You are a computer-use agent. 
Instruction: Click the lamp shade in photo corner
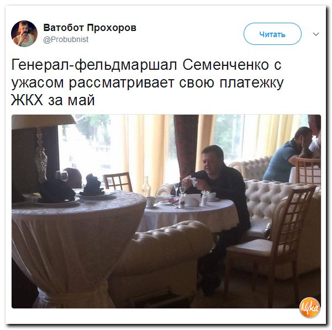(x=43, y=122)
